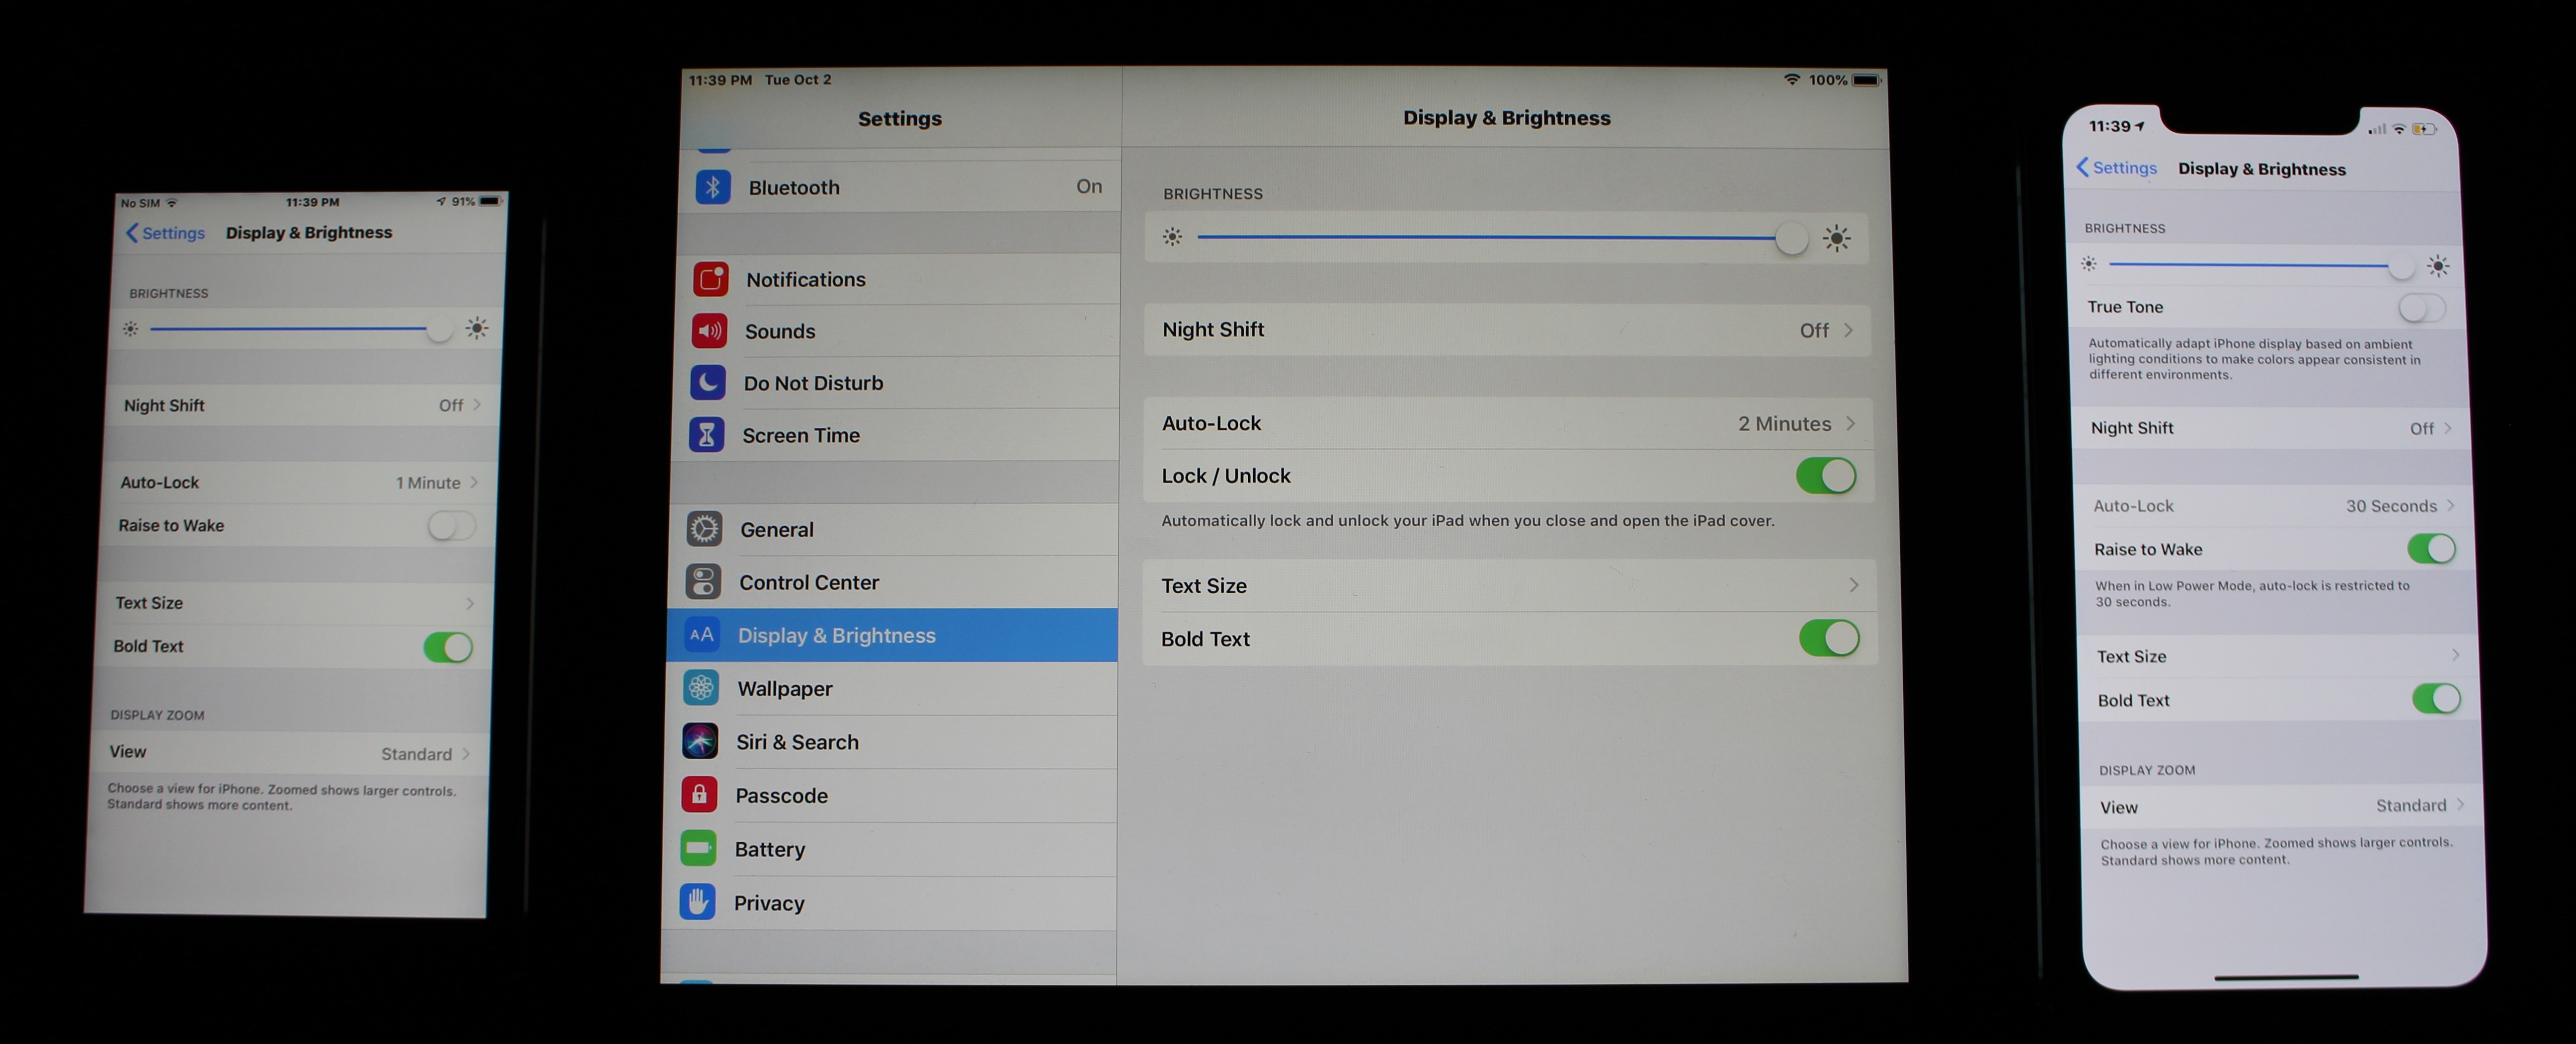Enable True Tone on the right iPhone
Image resolution: width=2576 pixels, height=1044 pixels.
tap(2421, 308)
